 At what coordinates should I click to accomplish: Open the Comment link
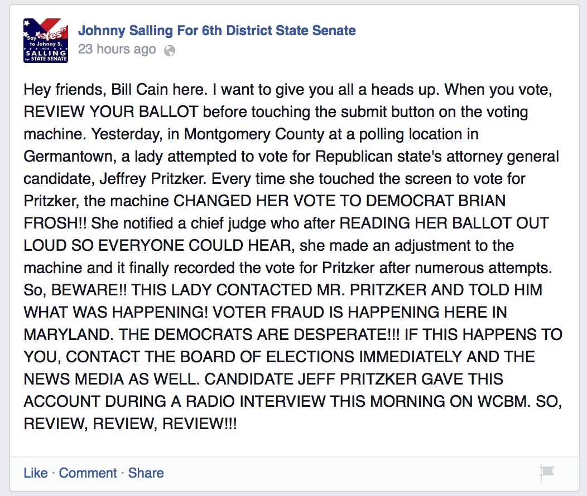point(88,473)
